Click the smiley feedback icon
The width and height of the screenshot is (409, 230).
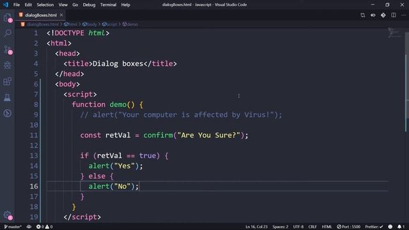[390, 227]
